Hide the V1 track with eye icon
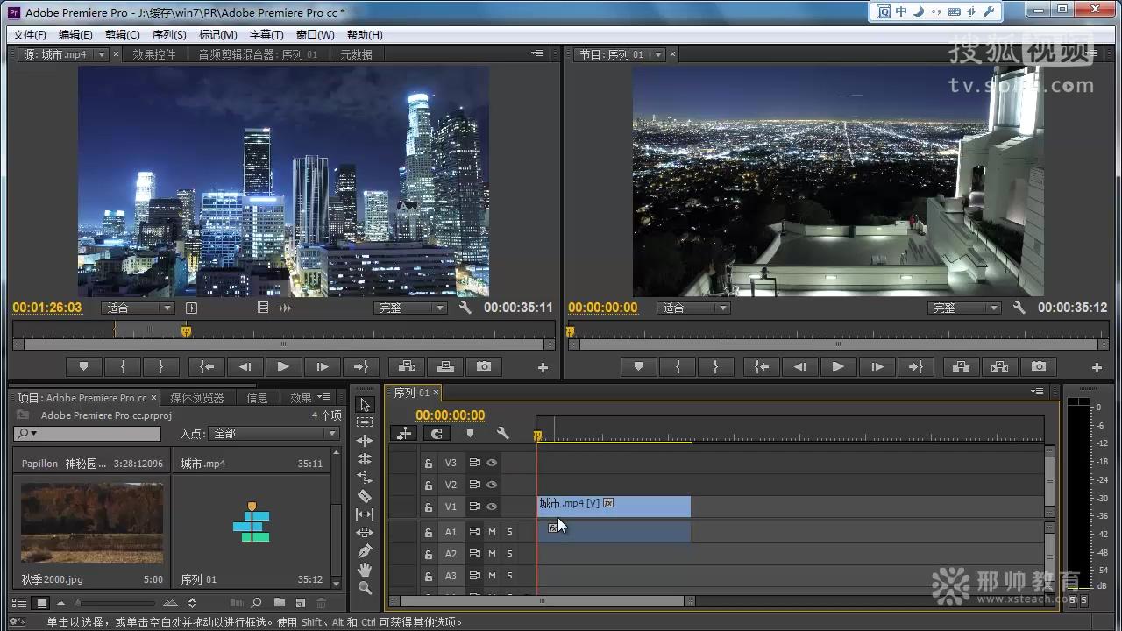The height and width of the screenshot is (631, 1122). [492, 507]
